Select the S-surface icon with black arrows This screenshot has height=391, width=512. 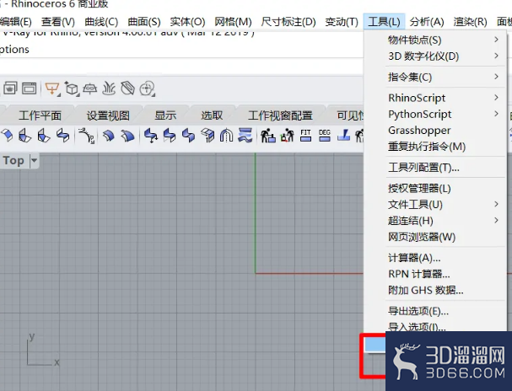150,136
